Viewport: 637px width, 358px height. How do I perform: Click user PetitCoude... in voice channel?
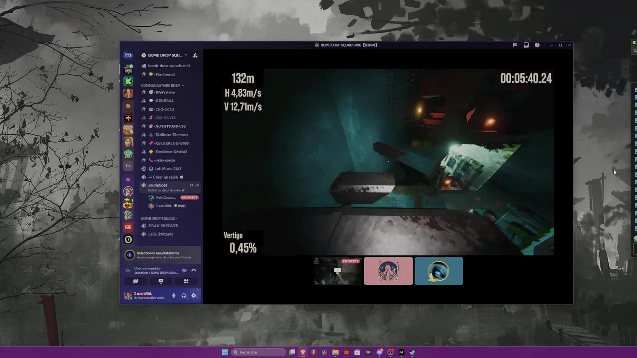tap(165, 198)
